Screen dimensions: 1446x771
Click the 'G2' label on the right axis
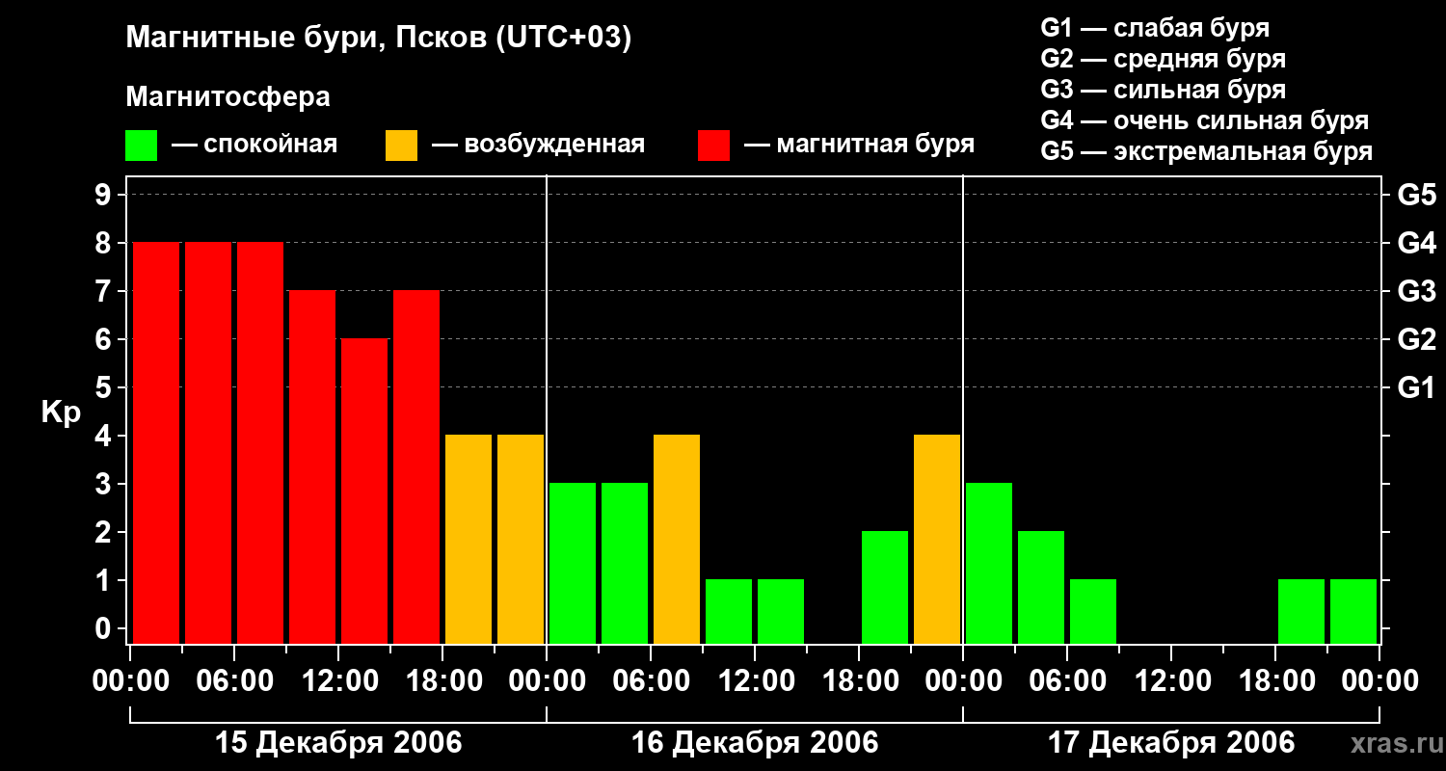[1416, 340]
